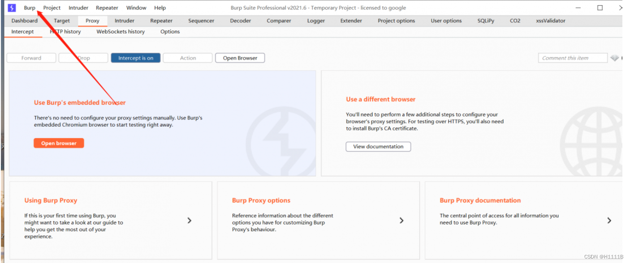Screen dimensions: 630x263
Task: Open the Project menu
Action: 52,8
